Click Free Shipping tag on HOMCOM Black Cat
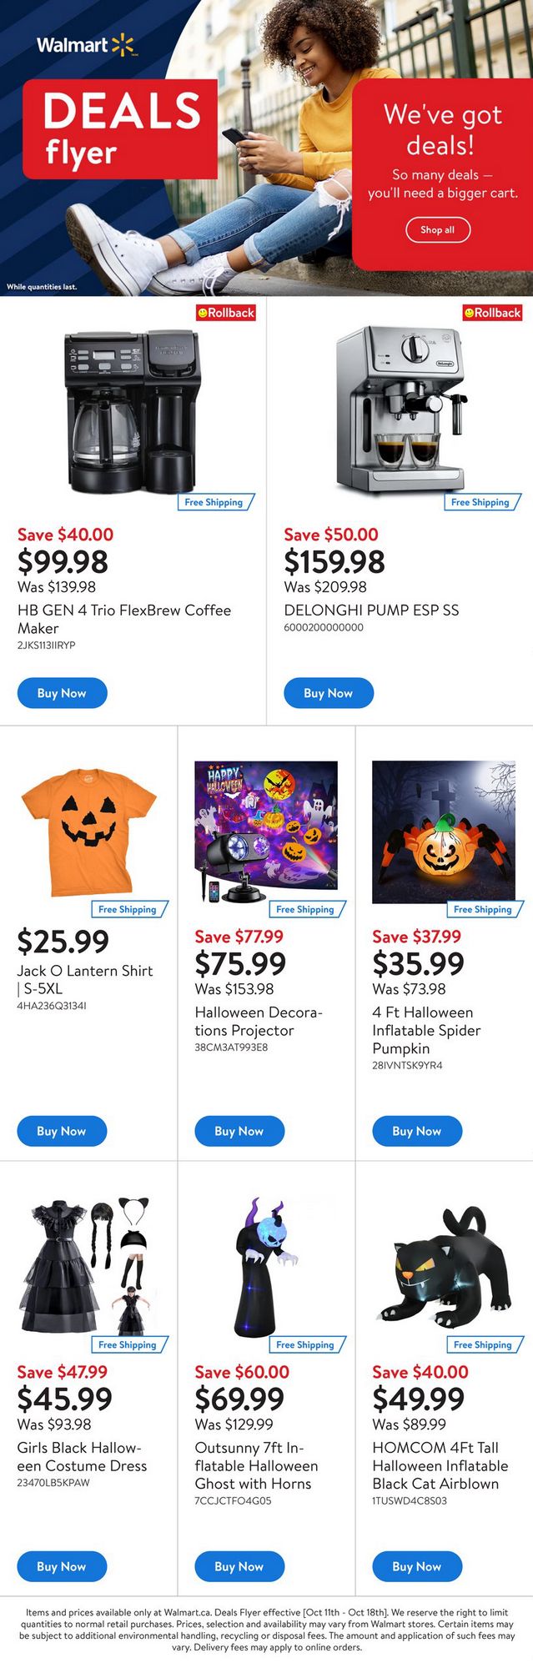Image resolution: width=533 pixels, height=1668 pixels. coord(484,1344)
